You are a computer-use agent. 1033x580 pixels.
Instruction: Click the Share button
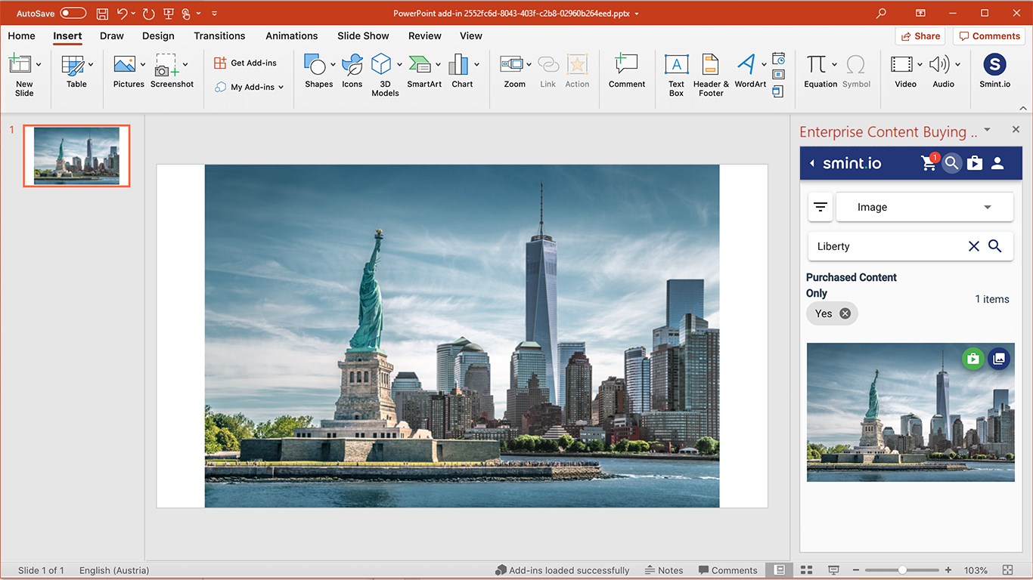click(x=920, y=35)
